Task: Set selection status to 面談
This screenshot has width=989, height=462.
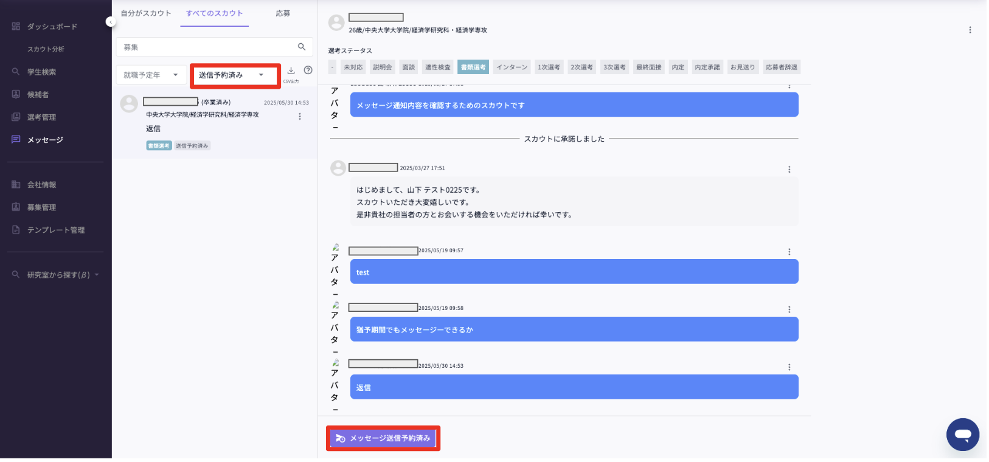Action: [409, 67]
